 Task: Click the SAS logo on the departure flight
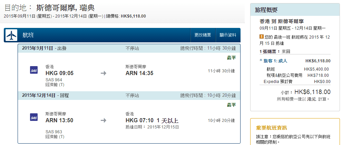coord(34,71)
